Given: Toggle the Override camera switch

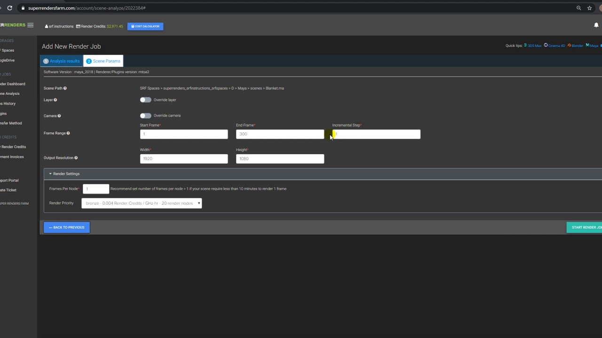Looking at the screenshot, I should [145, 115].
